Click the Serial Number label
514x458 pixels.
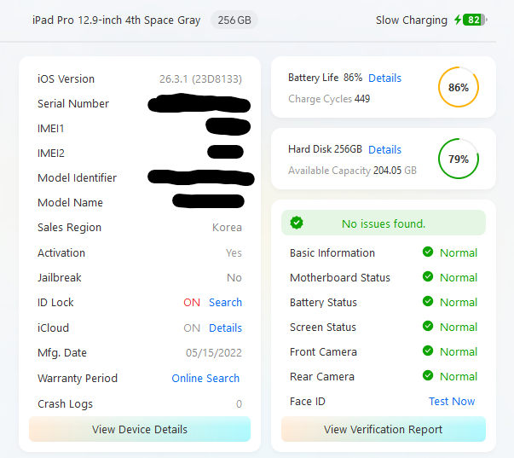tap(73, 104)
